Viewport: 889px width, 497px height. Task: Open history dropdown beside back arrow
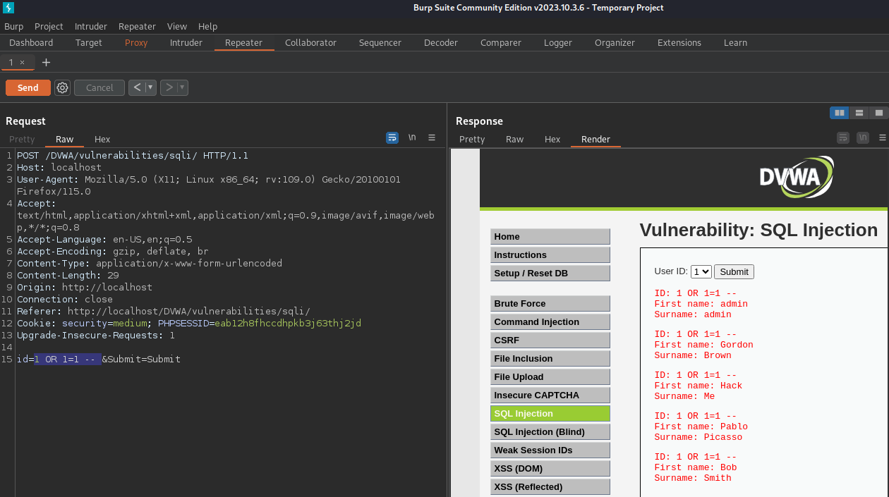[150, 87]
